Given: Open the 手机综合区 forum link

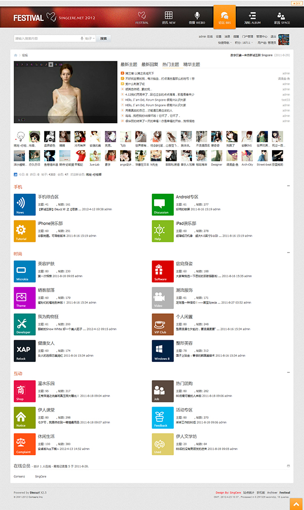Looking at the screenshot, I should [48, 197].
